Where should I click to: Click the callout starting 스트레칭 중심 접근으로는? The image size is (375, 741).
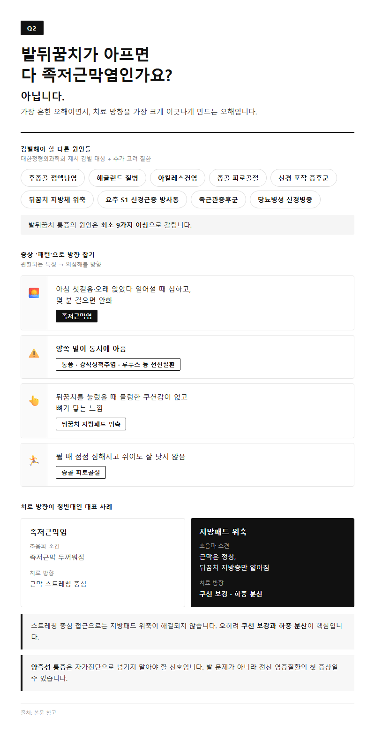pos(187,632)
